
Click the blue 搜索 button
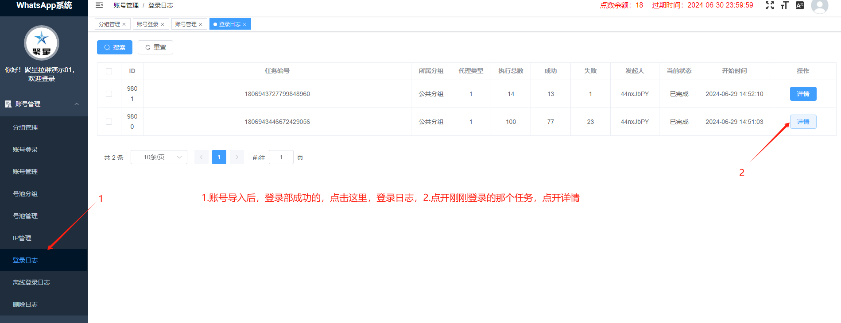115,47
